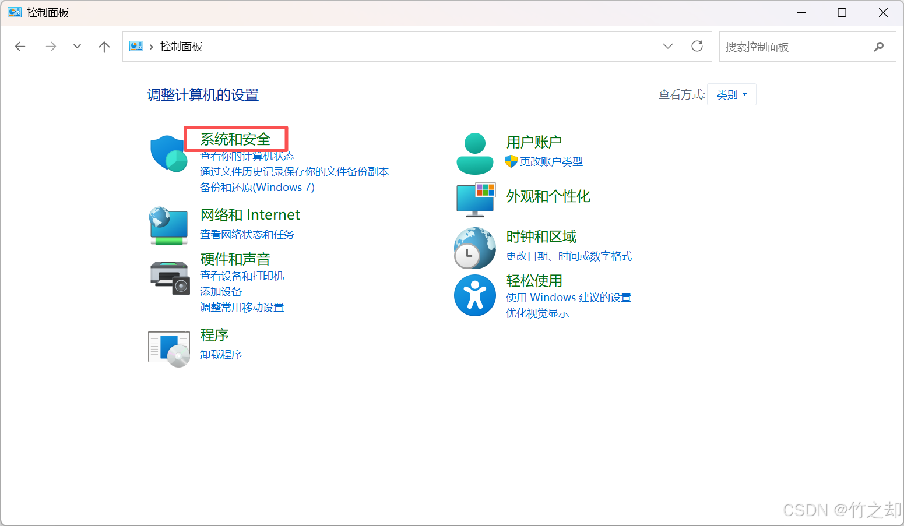Viewport: 904px width, 526px height.
Task: Open recent locations dropdown chevron
Action: pos(77,47)
